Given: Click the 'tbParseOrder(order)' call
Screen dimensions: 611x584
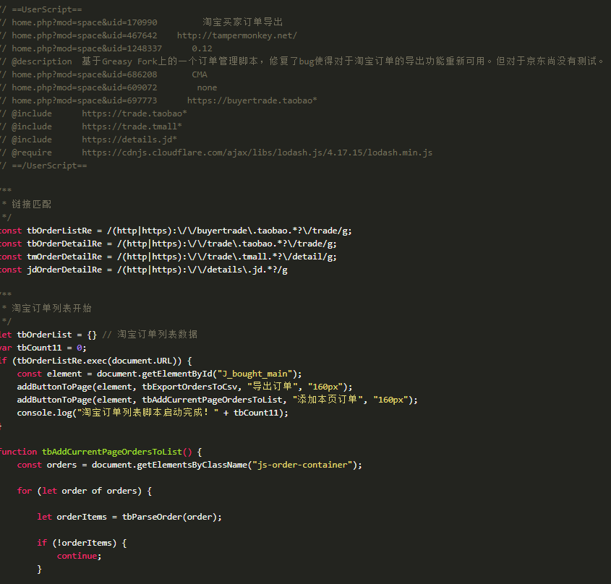Looking at the screenshot, I should pos(169,517).
